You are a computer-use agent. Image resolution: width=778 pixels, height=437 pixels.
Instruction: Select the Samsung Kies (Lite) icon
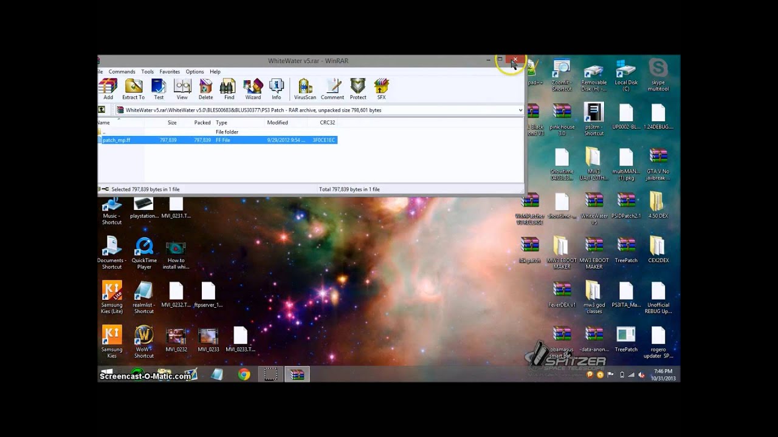coord(112,297)
